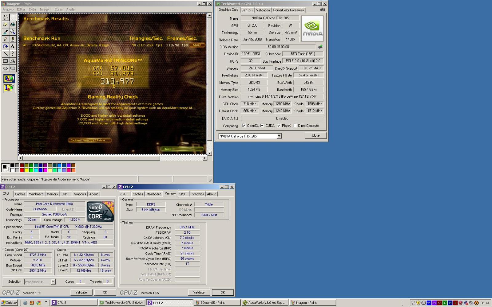Click the disconnected network tray icon
This screenshot has height=307, width=492.
tap(466, 303)
